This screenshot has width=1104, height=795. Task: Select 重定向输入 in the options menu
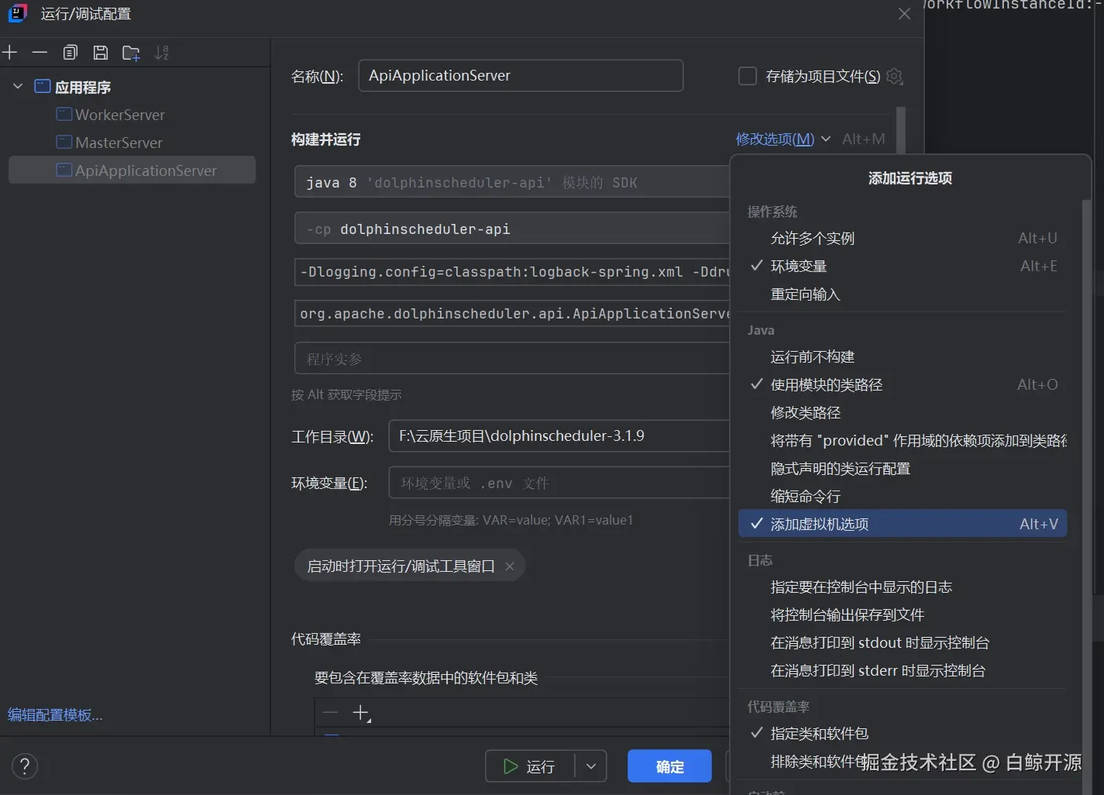[x=903, y=294]
